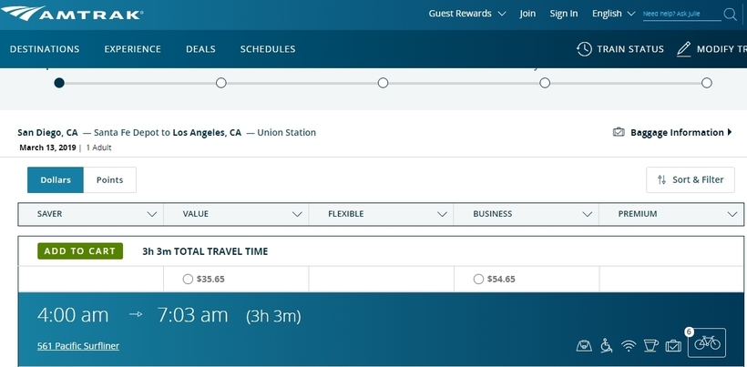Switch fare display to Points
747x367 pixels.
[109, 180]
